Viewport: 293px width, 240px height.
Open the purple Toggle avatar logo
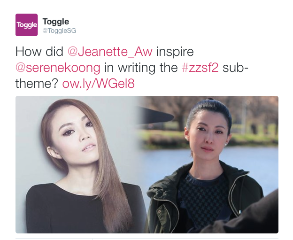pos(27,25)
